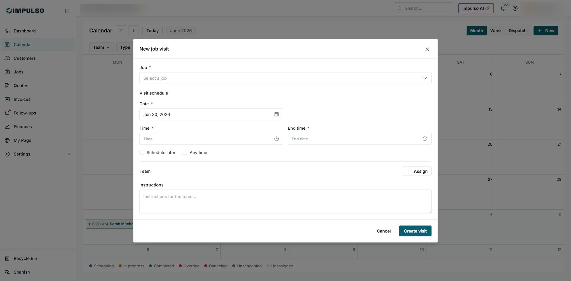This screenshot has height=281, width=571.
Task: Click the Finances chart icon
Action: tap(7, 127)
